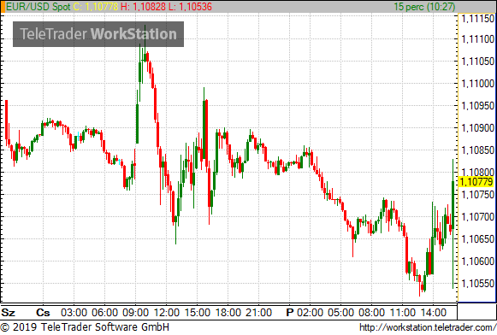The image size is (497, 335).
Task: Click the orange marker in the title bar
Action: [x=3, y=7]
